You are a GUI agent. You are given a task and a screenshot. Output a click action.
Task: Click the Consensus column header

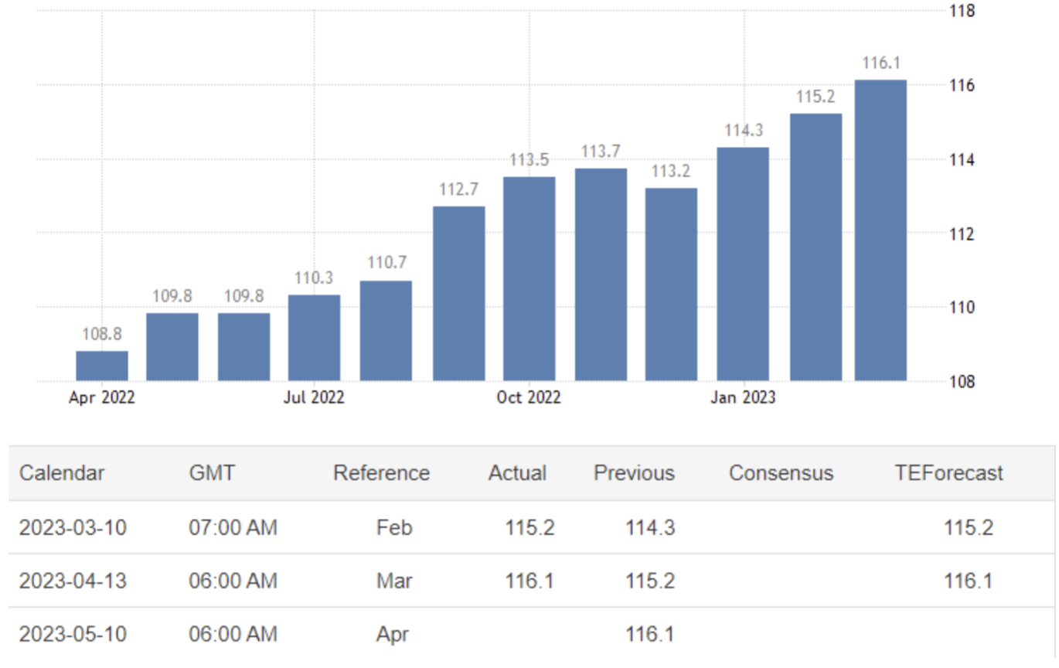click(x=781, y=473)
